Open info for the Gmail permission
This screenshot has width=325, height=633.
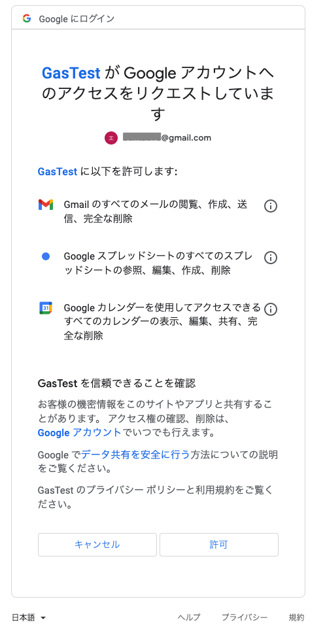click(x=271, y=206)
